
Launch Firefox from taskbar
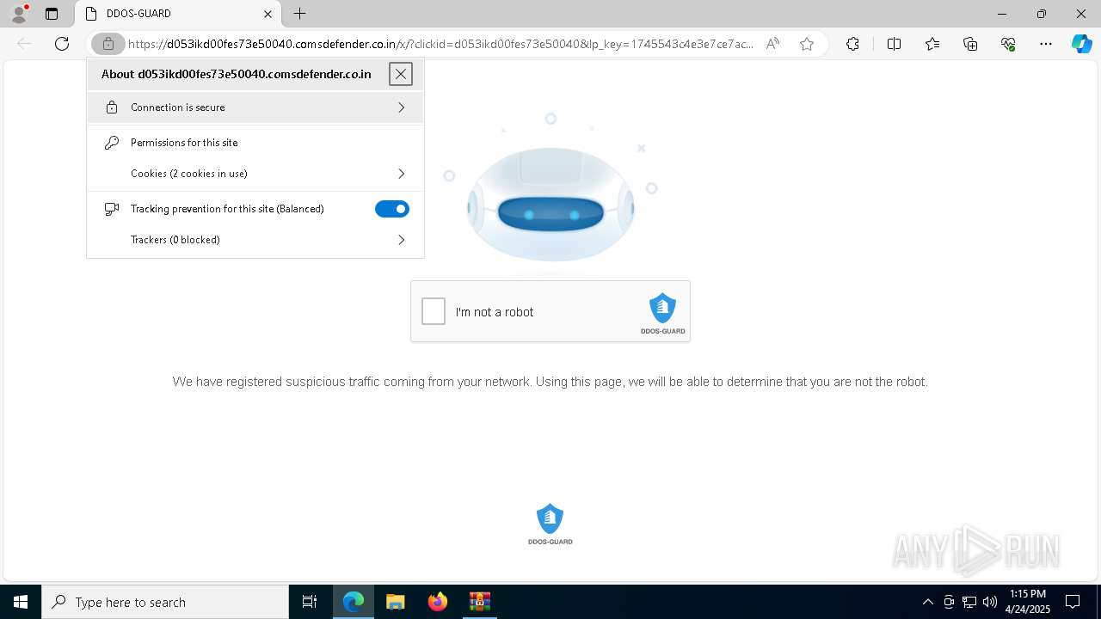(437, 602)
